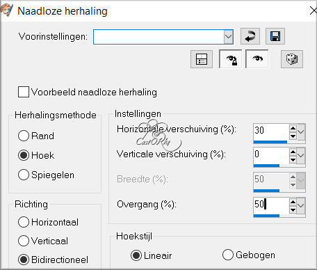Choose the Horizontaal direction option
Viewport: 317px width, 270px height.
click(x=24, y=222)
